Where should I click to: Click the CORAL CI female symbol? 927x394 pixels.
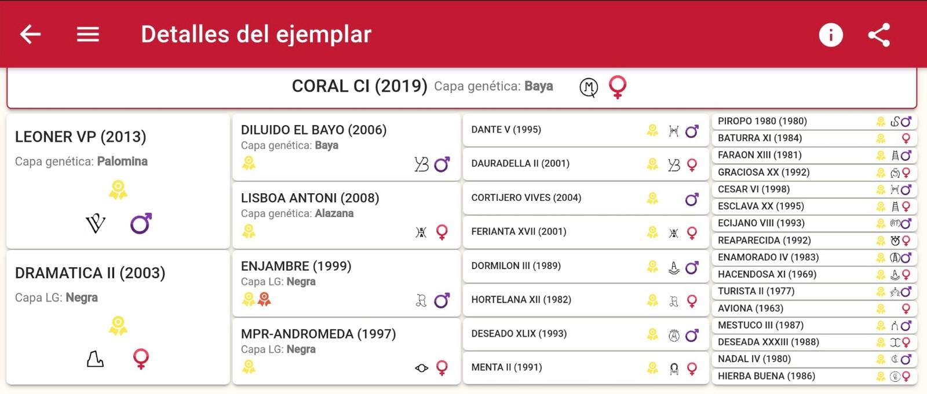[618, 87]
